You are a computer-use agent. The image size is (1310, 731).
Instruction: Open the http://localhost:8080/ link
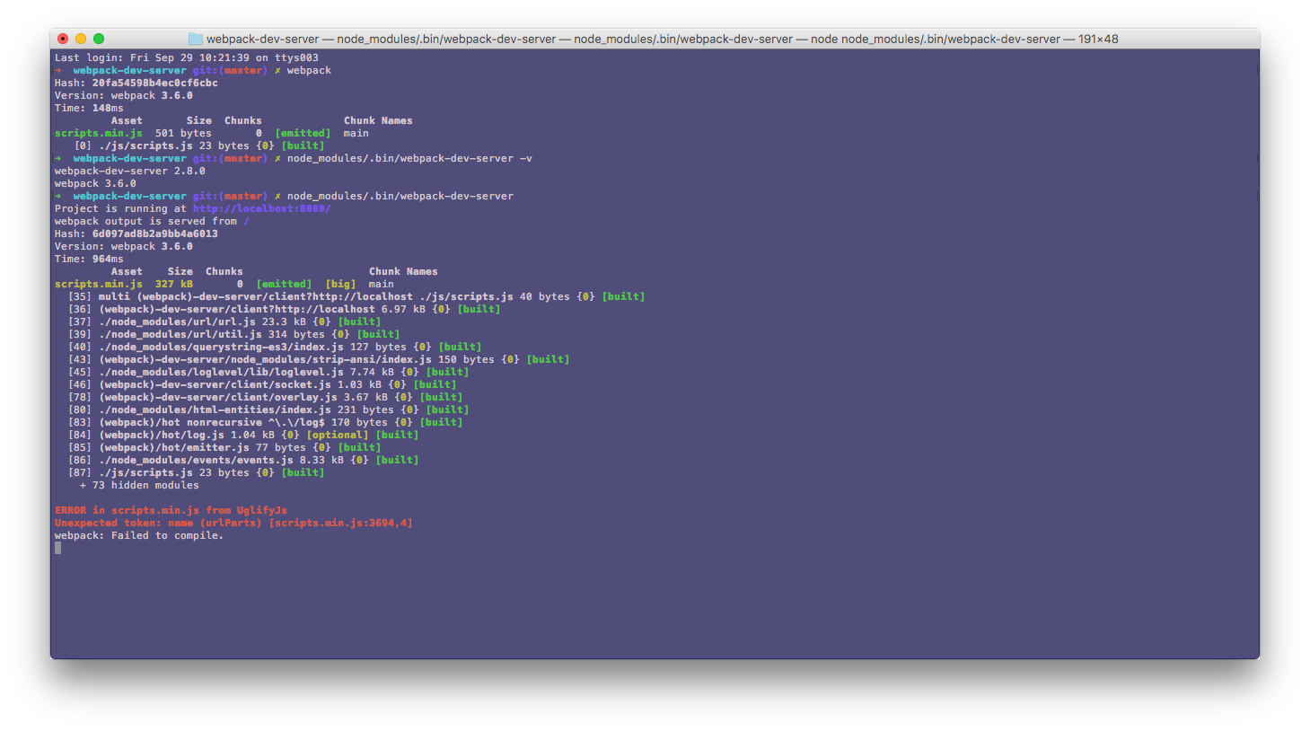(262, 208)
